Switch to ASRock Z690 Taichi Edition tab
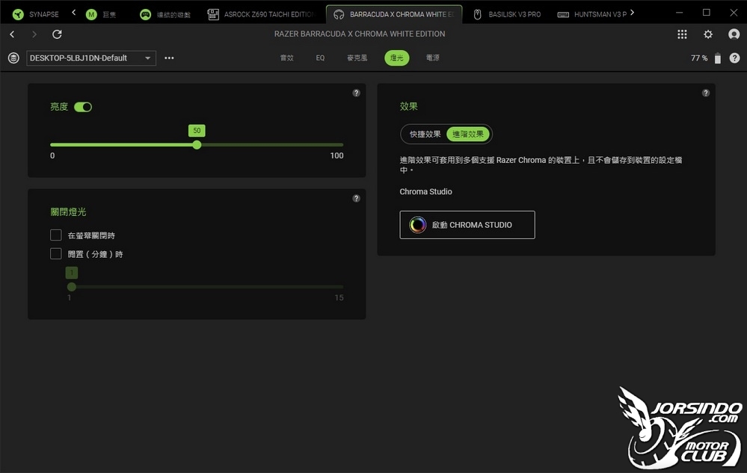 pyautogui.click(x=262, y=14)
